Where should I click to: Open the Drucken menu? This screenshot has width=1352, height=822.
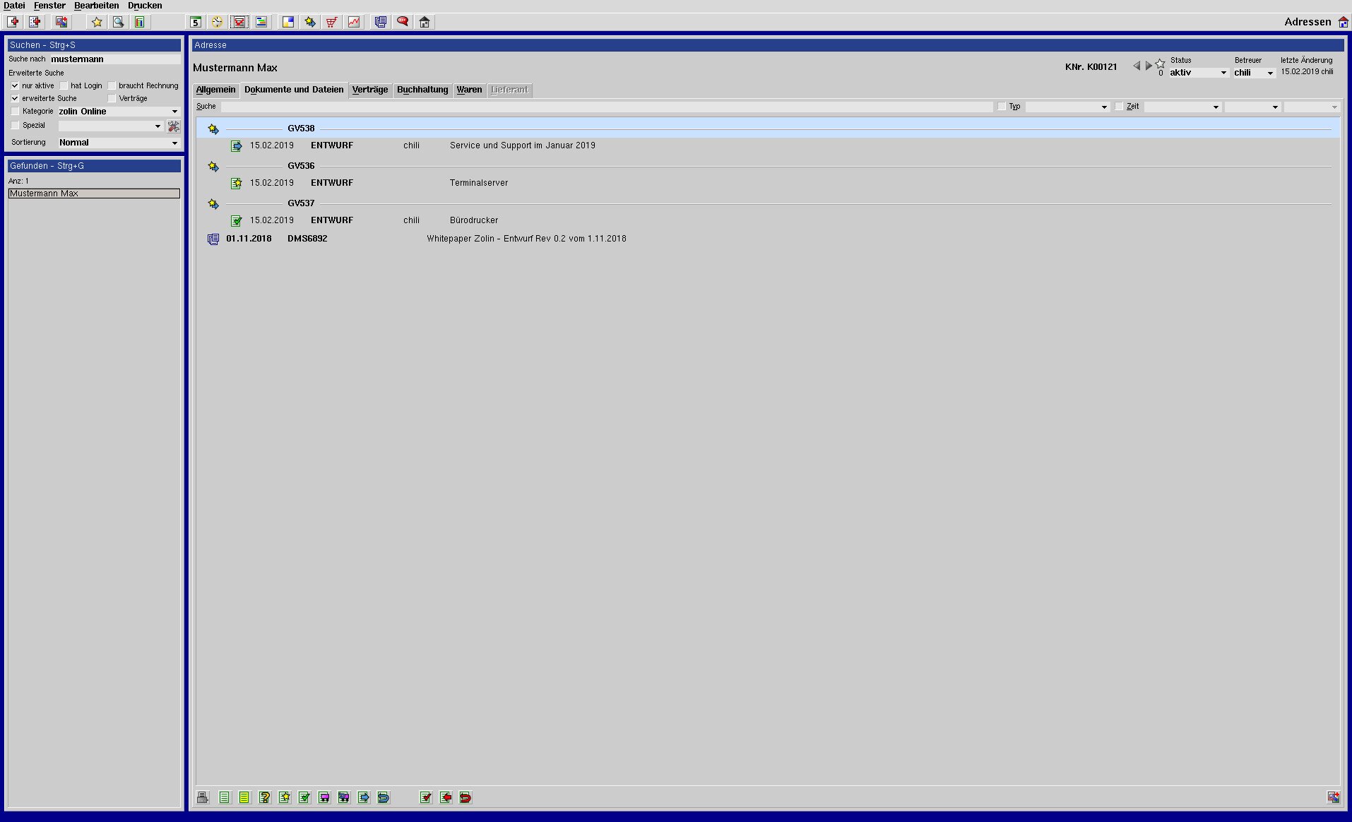145,6
